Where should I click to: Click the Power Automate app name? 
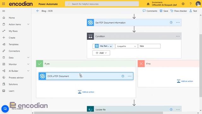tap(48, 4)
